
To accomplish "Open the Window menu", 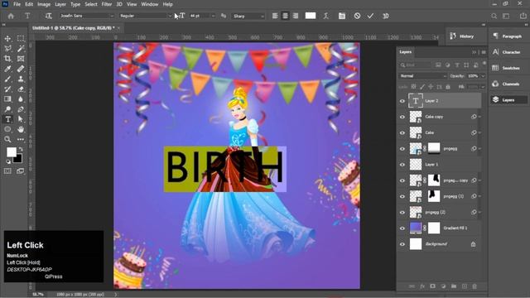I will coord(149,4).
